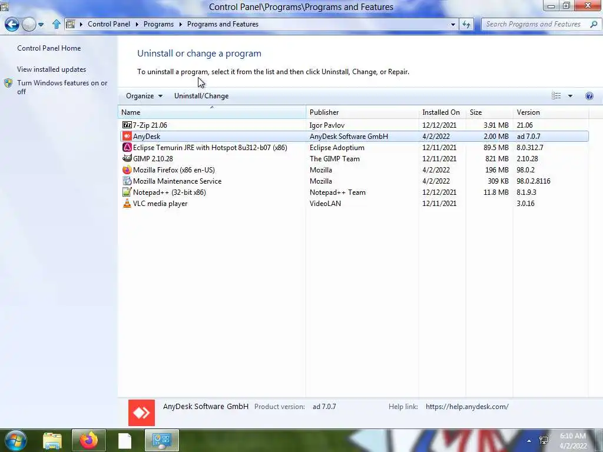Sort by the Publisher column header
This screenshot has width=603, height=452.
pyautogui.click(x=362, y=112)
